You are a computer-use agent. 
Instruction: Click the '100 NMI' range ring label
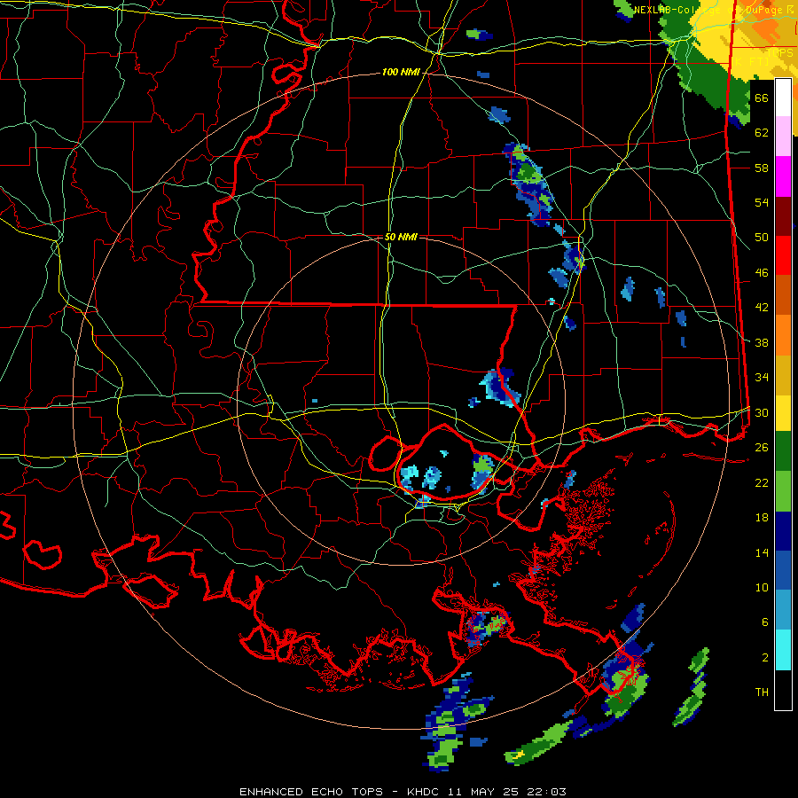pos(401,72)
